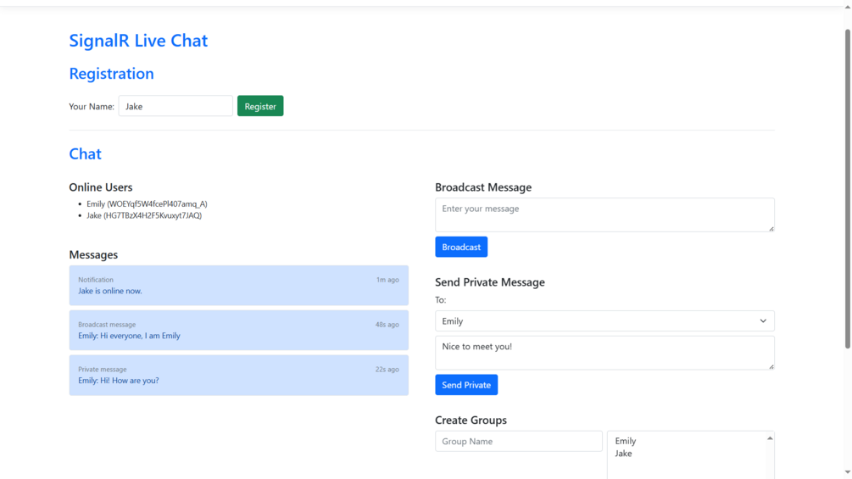Click the 'Jake is online now.' notification
This screenshot has height=479, width=852.
coord(238,285)
